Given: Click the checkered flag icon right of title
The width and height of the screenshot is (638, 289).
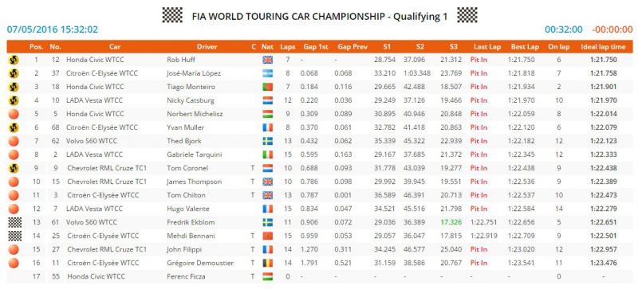Looking at the screenshot, I should (467, 15).
